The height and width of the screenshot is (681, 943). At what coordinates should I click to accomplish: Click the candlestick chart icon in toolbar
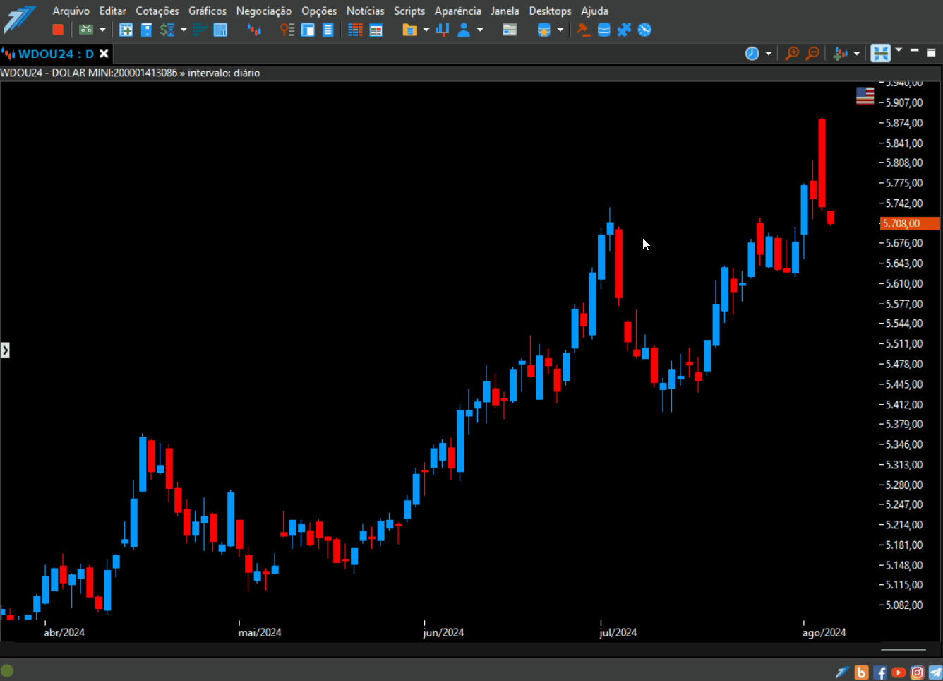(255, 30)
